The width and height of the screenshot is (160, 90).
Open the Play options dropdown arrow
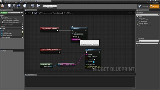tap(42, 6)
